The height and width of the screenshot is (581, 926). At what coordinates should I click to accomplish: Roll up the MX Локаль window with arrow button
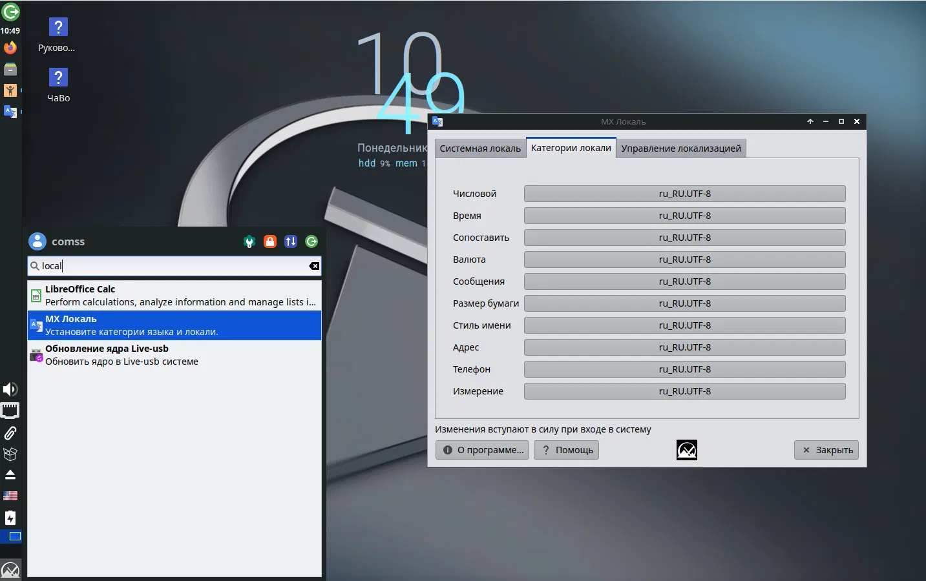click(810, 121)
